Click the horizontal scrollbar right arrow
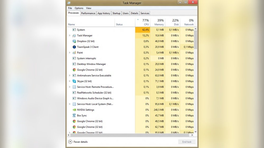This screenshot has width=264, height=148. [192, 135]
